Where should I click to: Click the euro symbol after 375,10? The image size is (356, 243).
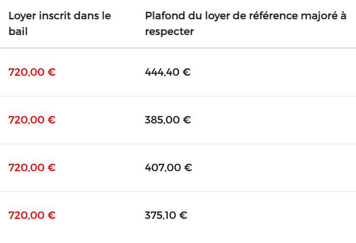click(x=183, y=215)
